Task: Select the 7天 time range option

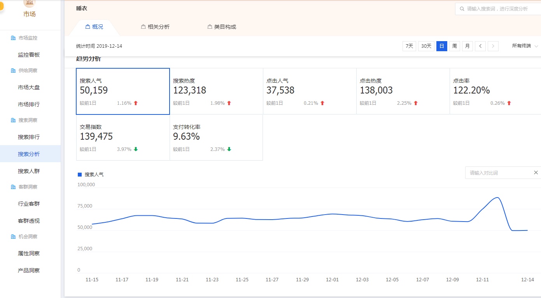Action: (409, 46)
